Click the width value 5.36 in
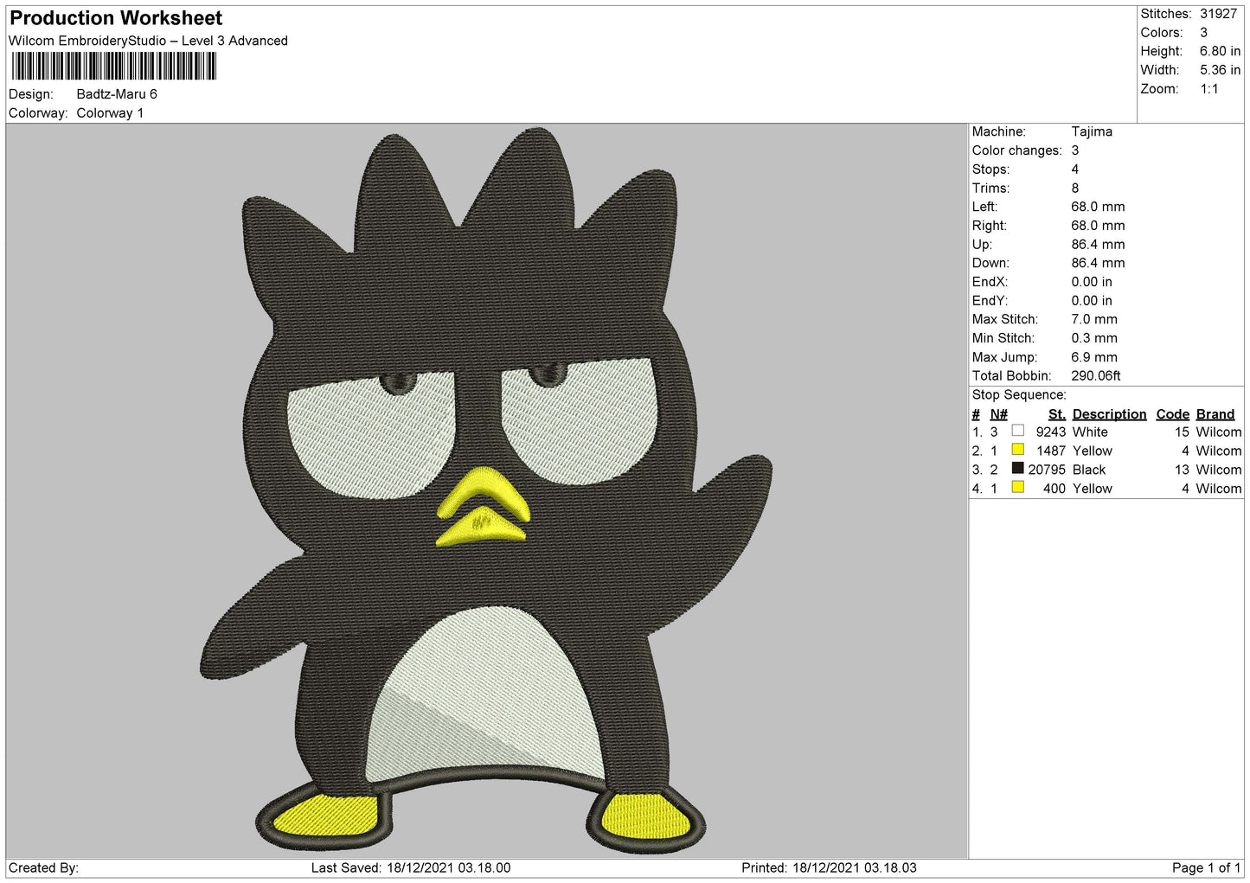Screen dimensions: 1250x883 click(1220, 70)
